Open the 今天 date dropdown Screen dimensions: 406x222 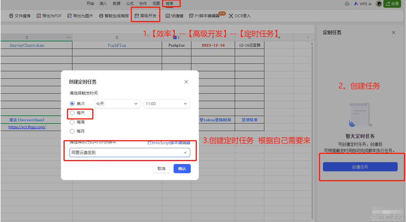[117, 104]
